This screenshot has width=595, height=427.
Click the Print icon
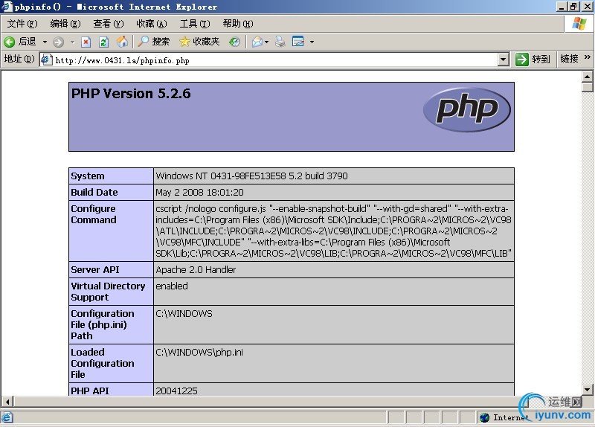pyautogui.click(x=280, y=42)
